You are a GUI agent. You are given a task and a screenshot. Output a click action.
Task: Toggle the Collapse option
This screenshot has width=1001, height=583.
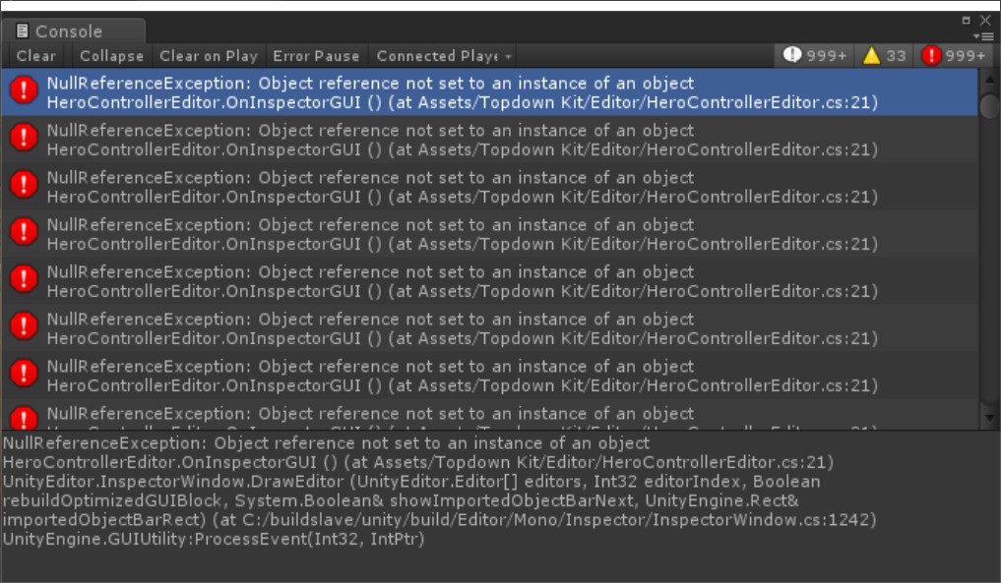click(111, 56)
